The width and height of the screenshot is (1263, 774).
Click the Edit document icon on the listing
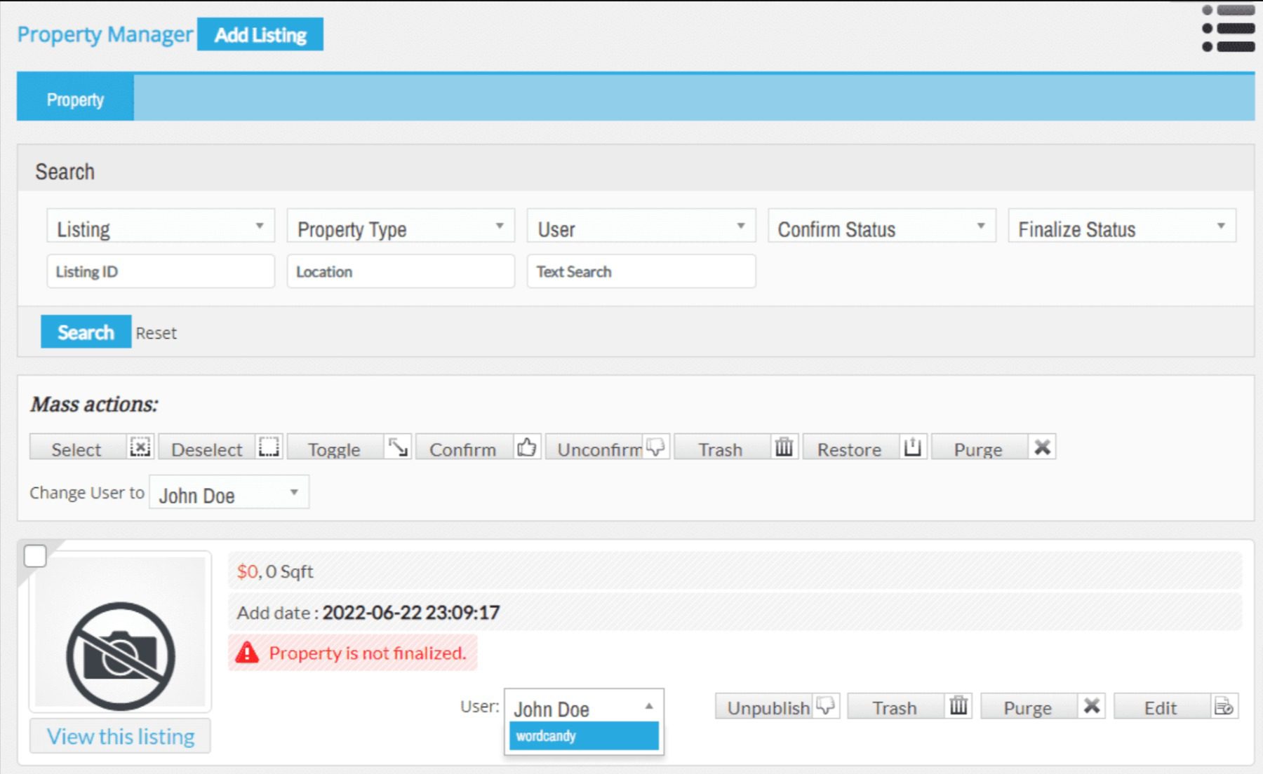[1224, 707]
